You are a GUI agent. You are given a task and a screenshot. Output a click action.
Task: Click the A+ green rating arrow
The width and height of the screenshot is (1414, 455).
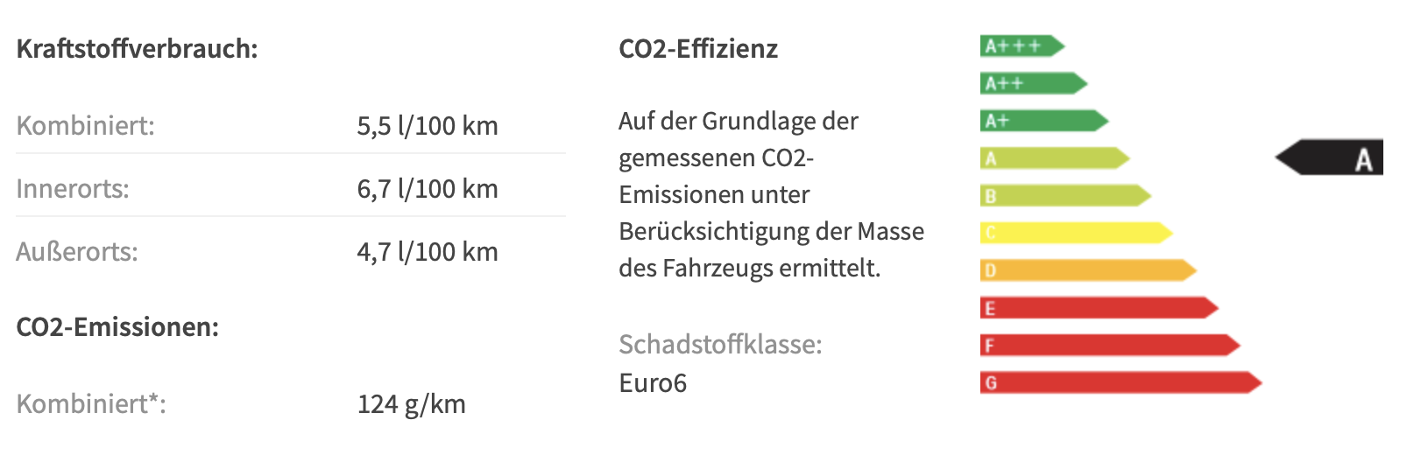pos(1044,121)
